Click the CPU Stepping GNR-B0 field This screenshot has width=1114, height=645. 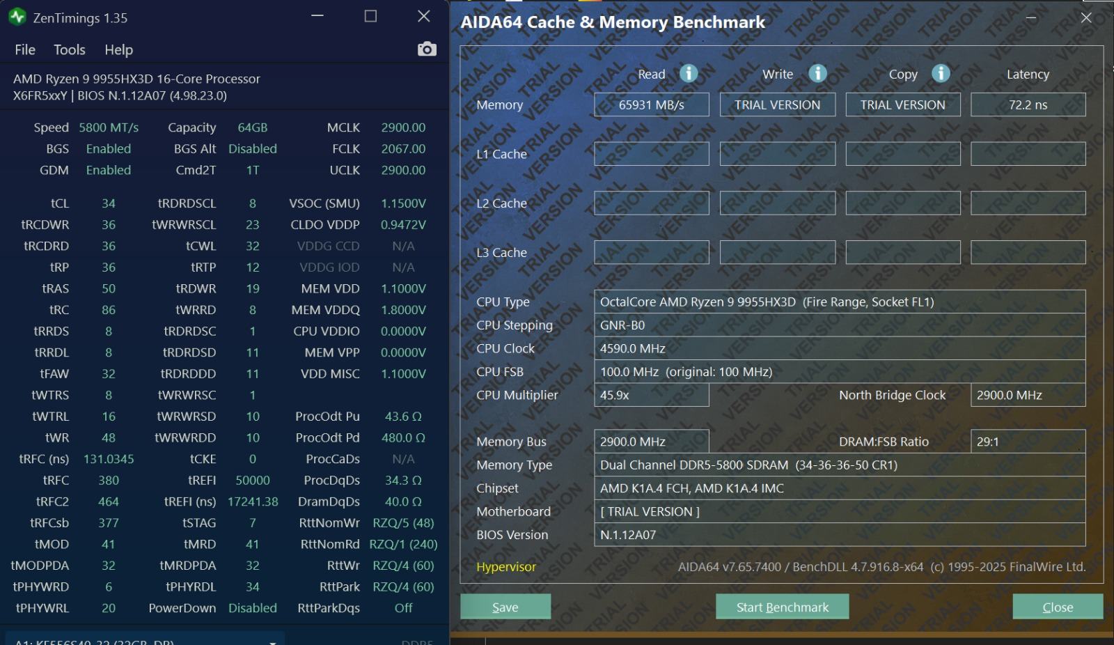840,325
